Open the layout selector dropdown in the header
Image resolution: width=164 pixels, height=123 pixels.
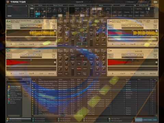[83, 2]
